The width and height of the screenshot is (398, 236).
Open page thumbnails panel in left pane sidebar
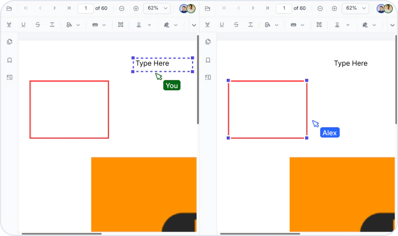coord(10,41)
